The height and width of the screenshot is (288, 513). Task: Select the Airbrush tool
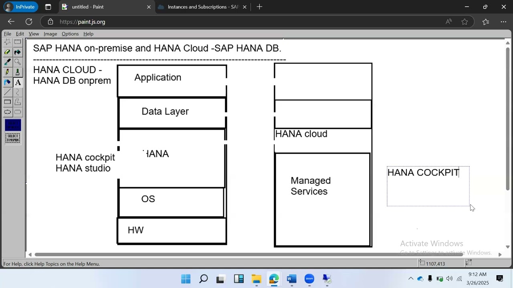coord(8,82)
